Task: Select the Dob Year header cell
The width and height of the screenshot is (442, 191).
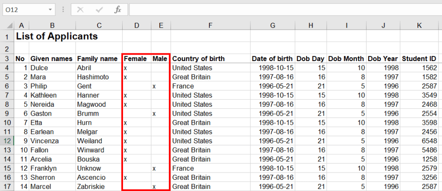Action: [383, 59]
